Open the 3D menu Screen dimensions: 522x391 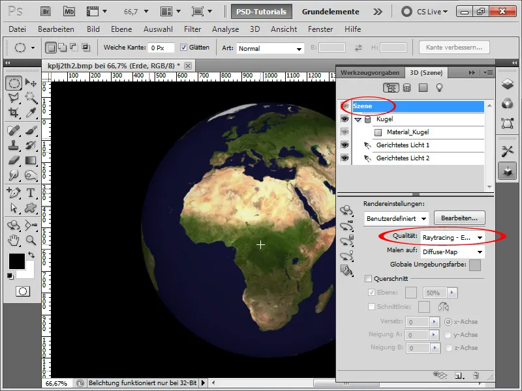pos(254,29)
